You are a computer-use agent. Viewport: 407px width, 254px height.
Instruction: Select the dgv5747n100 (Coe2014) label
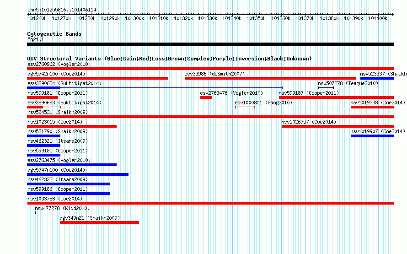pos(56,170)
